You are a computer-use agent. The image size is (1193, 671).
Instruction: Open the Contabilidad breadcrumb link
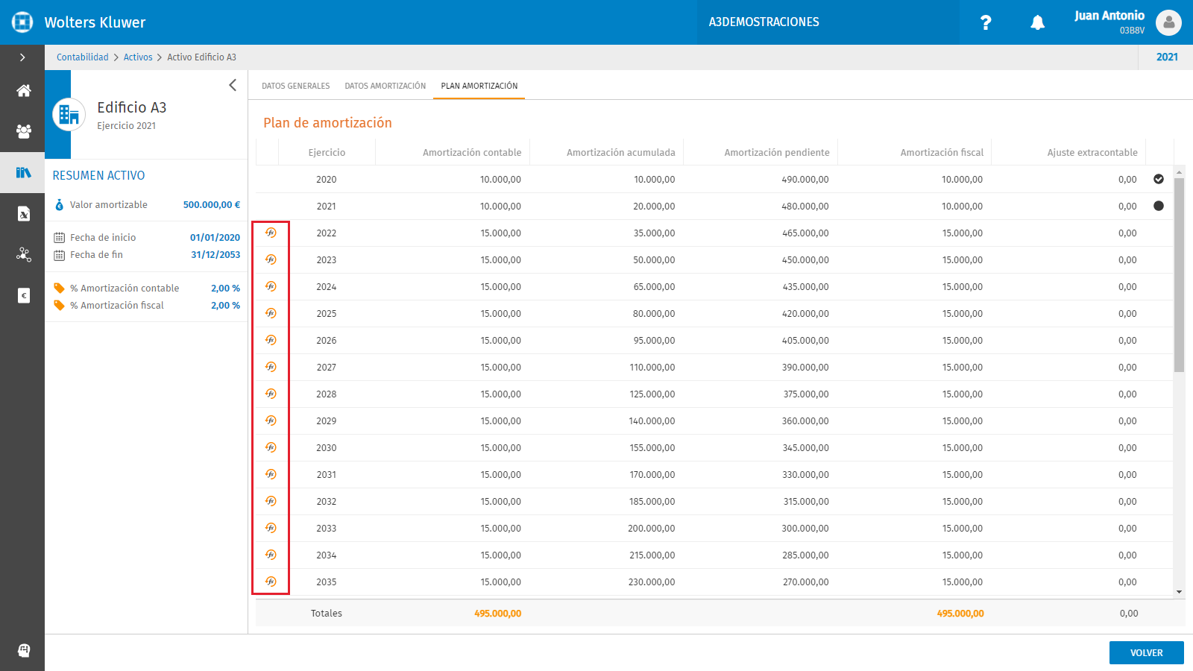coord(83,57)
